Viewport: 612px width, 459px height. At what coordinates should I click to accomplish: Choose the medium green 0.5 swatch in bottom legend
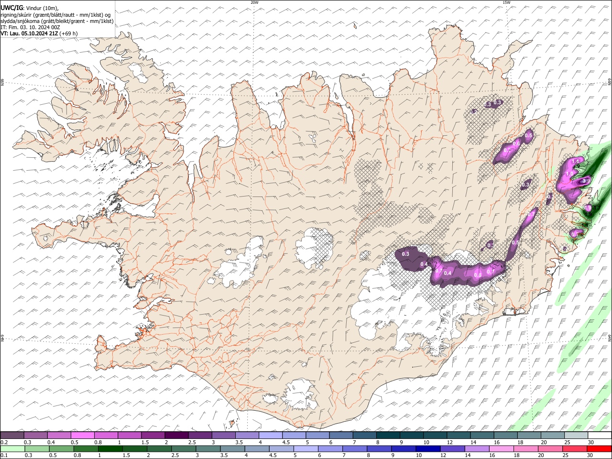61,448
